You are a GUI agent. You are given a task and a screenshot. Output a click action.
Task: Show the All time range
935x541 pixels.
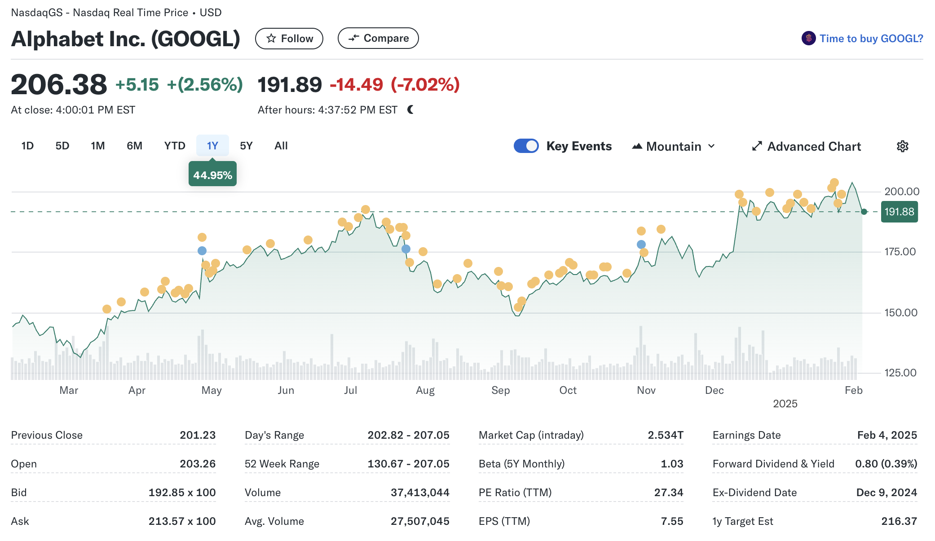point(281,146)
